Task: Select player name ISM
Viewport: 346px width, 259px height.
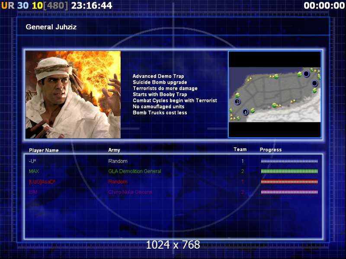Action: (x=33, y=192)
